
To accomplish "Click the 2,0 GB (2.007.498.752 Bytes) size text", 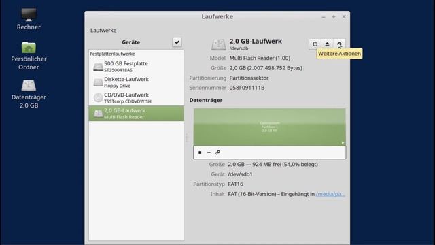I will tap(266, 68).
